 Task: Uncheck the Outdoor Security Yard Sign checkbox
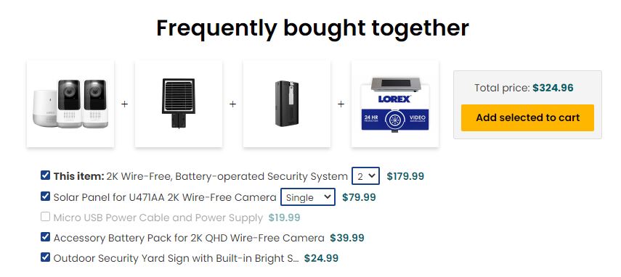pyautogui.click(x=45, y=257)
